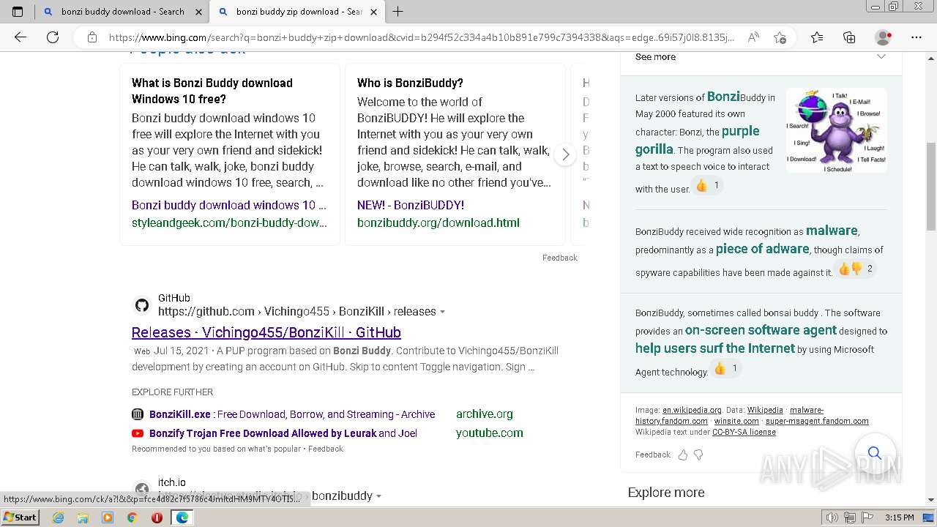This screenshot has width=937, height=527.
Task: Open the winsite.com source link
Action: coord(736,421)
